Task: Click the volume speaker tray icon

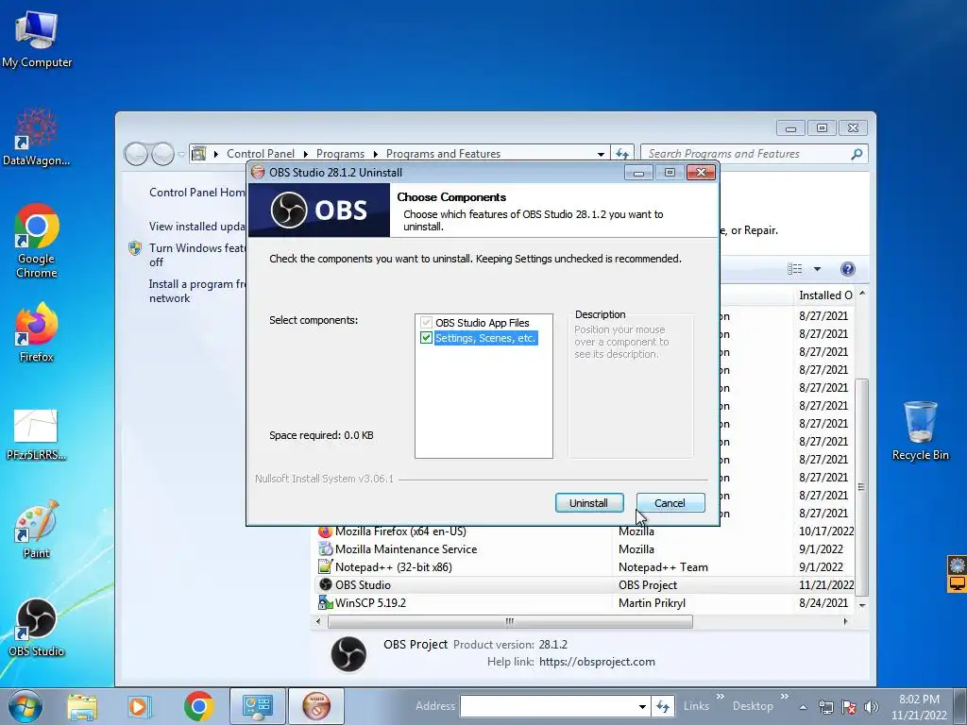Action: (872, 707)
